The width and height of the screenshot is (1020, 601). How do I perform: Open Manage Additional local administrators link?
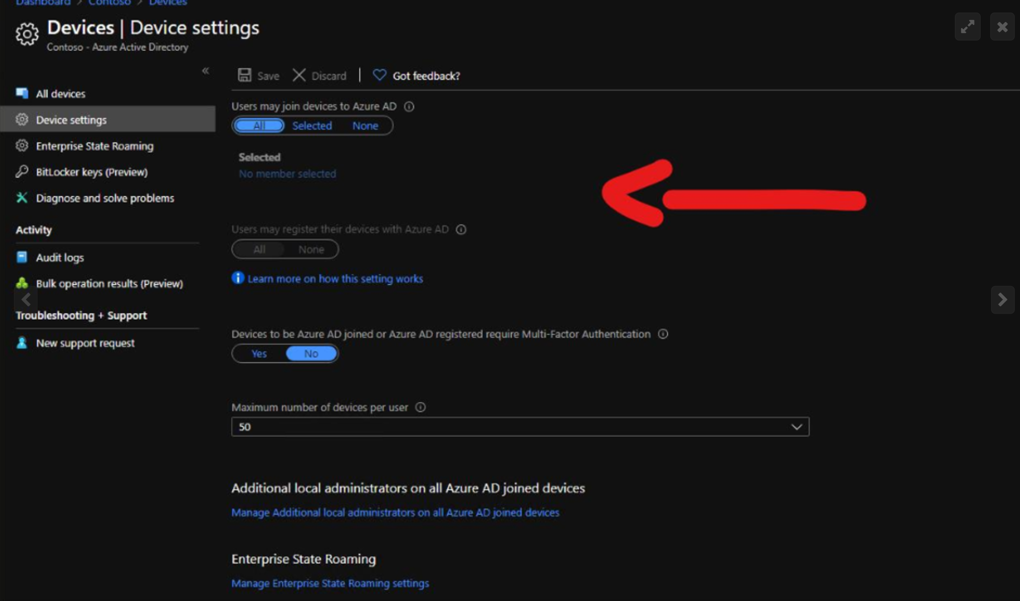(395, 513)
